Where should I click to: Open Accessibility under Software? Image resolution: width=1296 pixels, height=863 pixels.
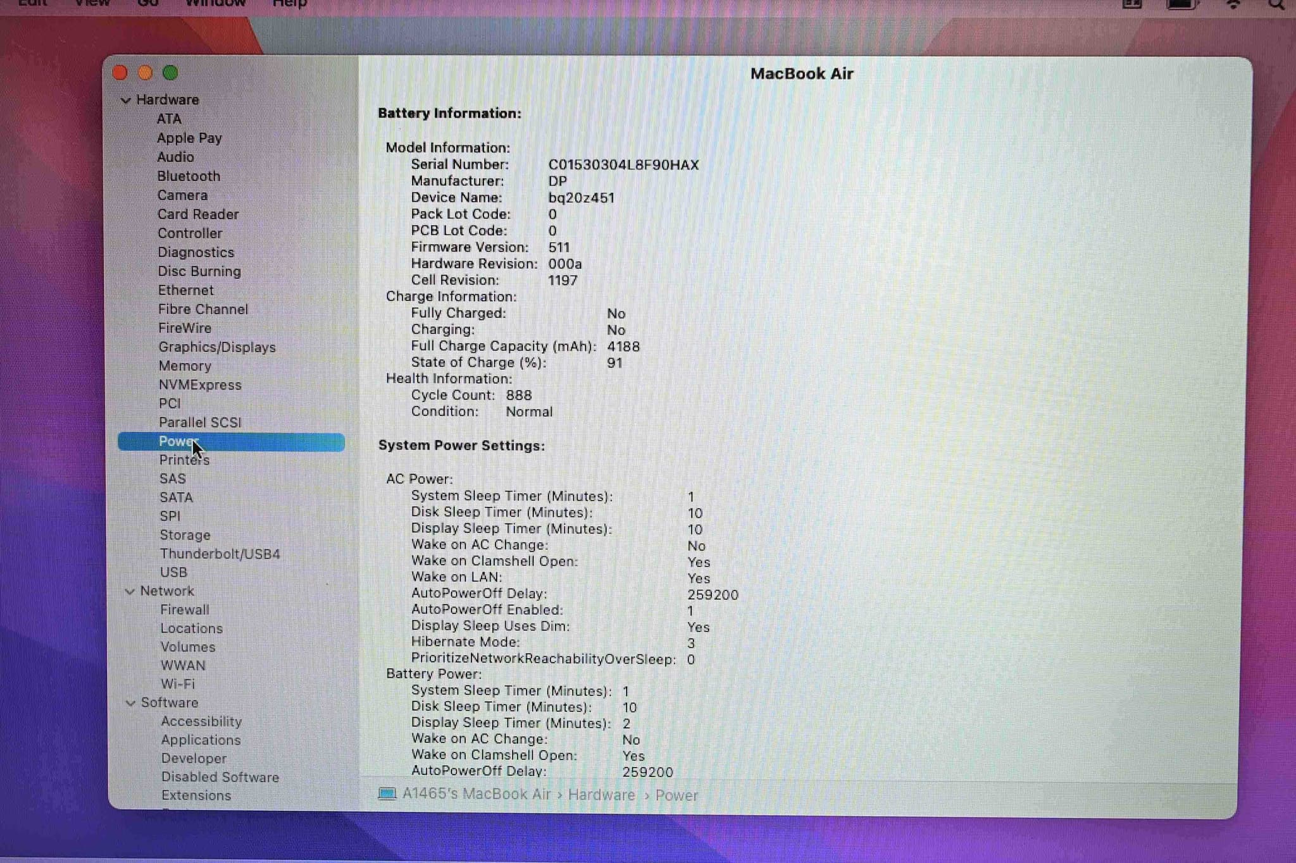[x=201, y=721]
